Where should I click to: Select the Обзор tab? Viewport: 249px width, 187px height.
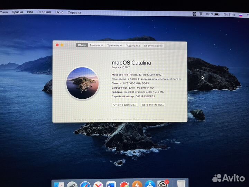(x=82, y=45)
